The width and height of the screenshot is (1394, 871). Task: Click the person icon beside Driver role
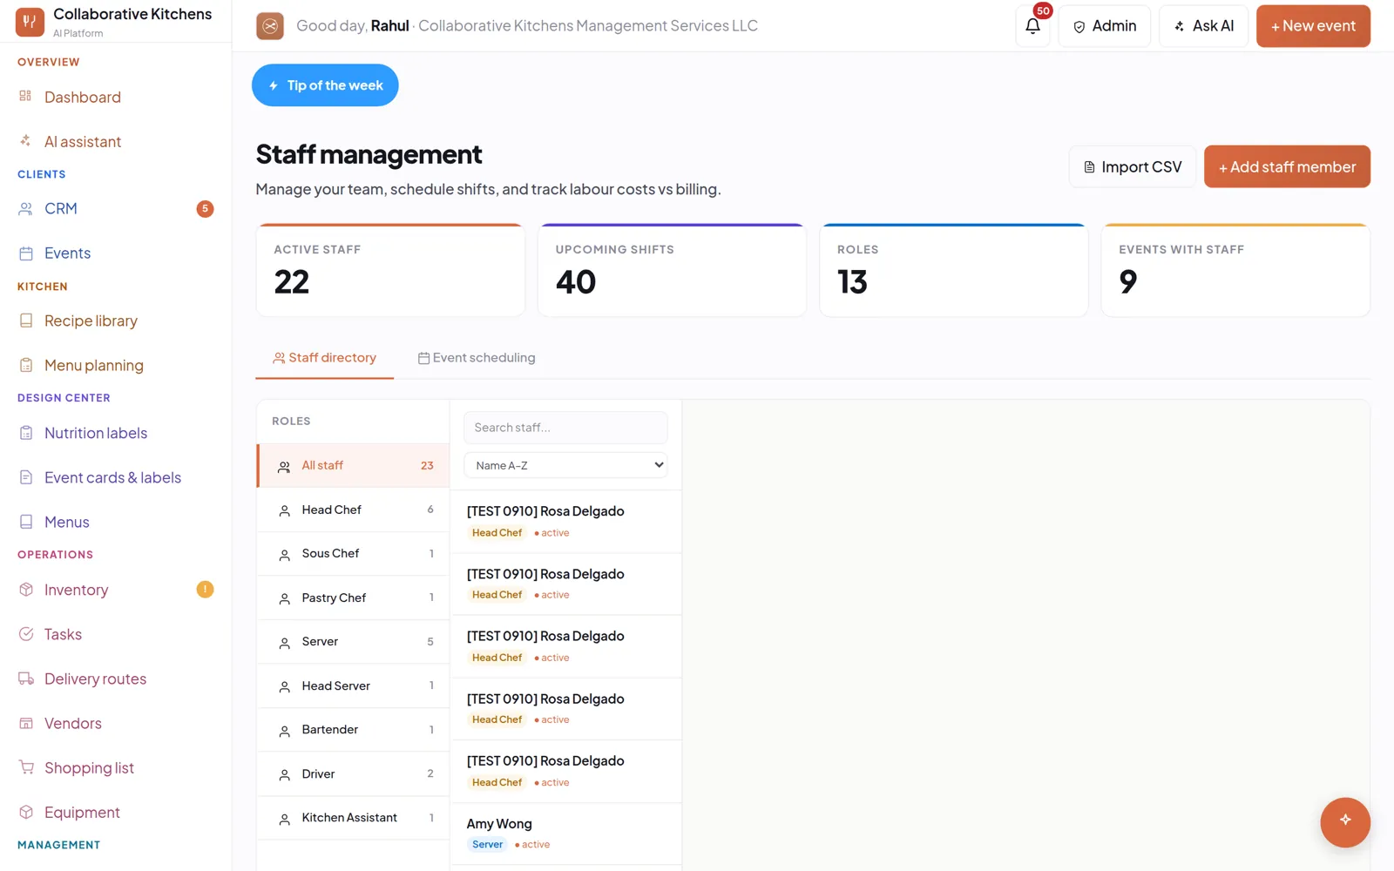pos(284,774)
